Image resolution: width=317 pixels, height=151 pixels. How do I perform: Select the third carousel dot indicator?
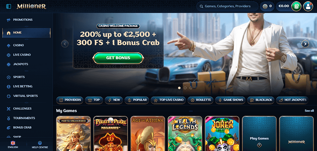click(191, 88)
